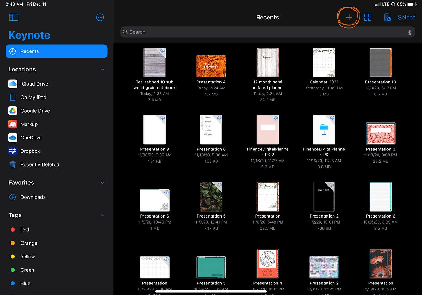Open the Calendar 2021 presentation thumbnail
The image size is (422, 295).
[324, 62]
